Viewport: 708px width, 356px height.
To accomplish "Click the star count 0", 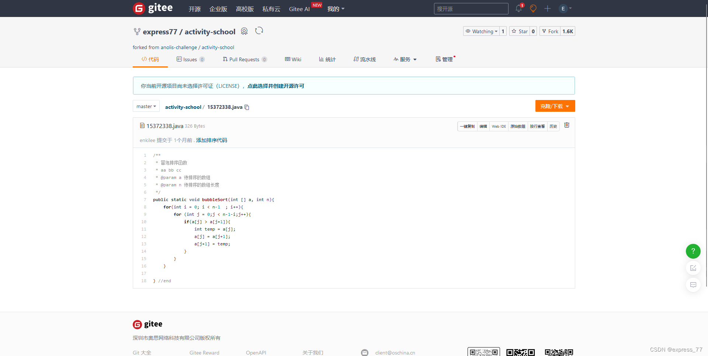I will point(533,31).
